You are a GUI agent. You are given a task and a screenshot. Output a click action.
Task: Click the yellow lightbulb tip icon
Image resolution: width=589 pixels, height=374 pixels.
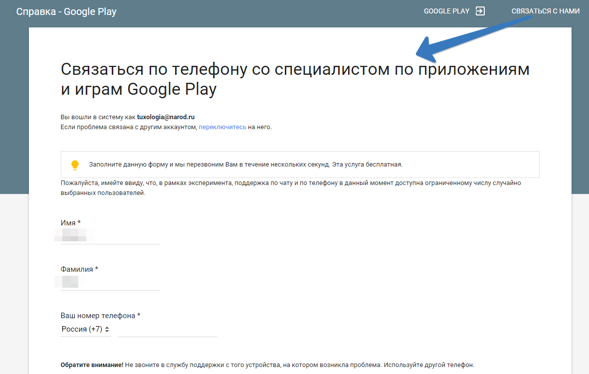point(75,165)
